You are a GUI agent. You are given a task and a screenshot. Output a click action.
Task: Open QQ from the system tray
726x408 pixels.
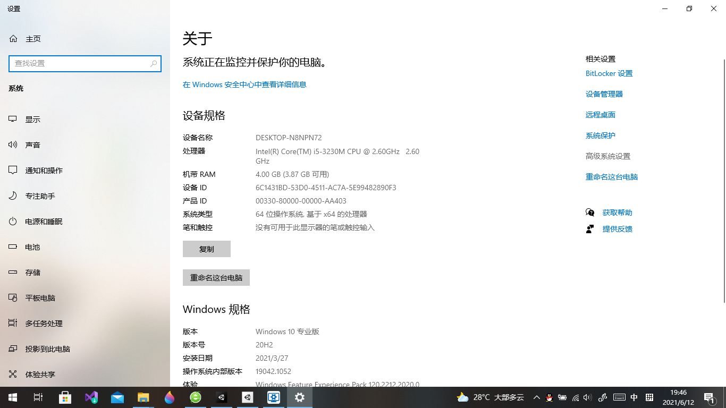click(x=549, y=397)
